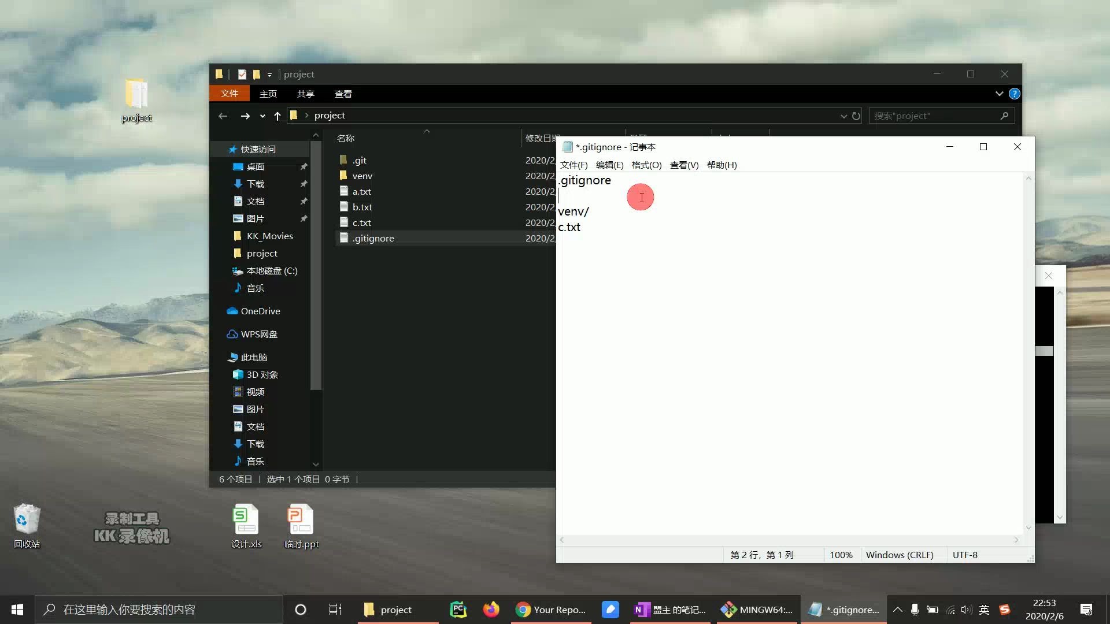Click the 名称 column header to sort
Screen dimensions: 1110x624
[x=346, y=139]
